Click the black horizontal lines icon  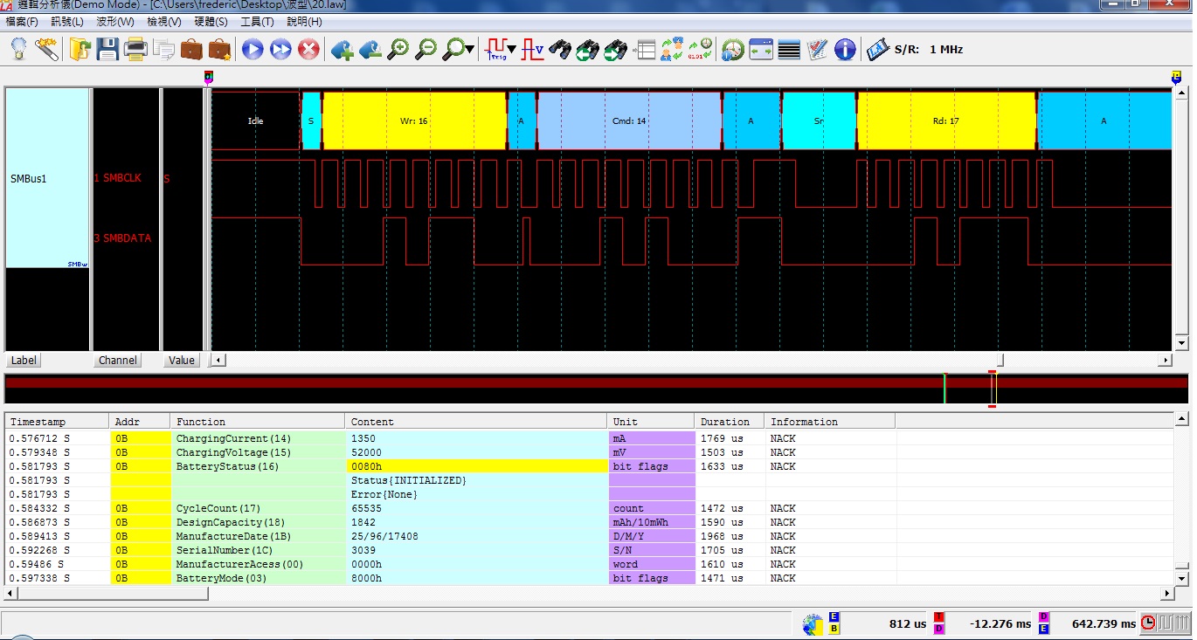tap(789, 49)
